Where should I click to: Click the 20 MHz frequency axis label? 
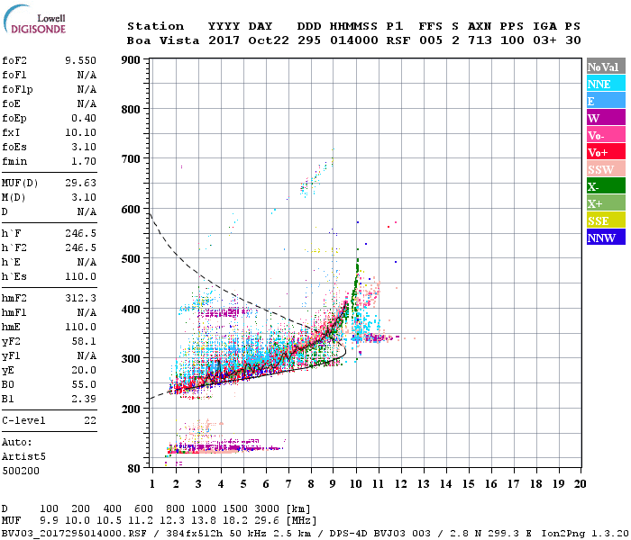click(580, 485)
